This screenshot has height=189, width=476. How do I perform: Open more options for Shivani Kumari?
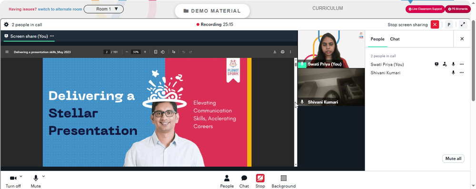pos(462,73)
